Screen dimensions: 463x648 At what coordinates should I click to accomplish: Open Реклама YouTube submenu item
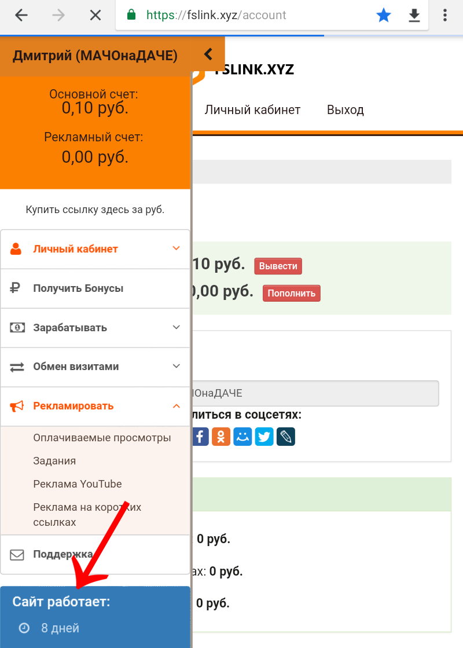(78, 484)
